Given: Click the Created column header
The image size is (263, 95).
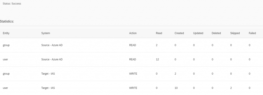Looking at the screenshot, I should [x=179, y=33].
